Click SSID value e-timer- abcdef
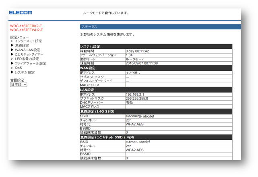This screenshot has width=258, height=177. [138, 142]
